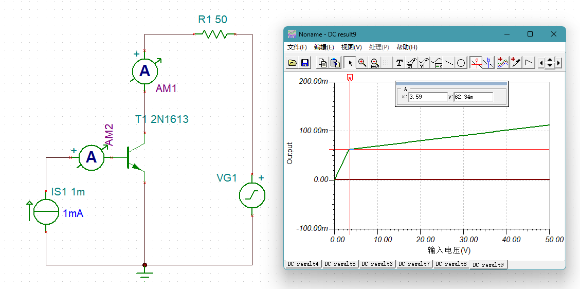This screenshot has width=580, height=289.
Task: Select the zoom in magnifier tool
Action: pyautogui.click(x=362, y=63)
